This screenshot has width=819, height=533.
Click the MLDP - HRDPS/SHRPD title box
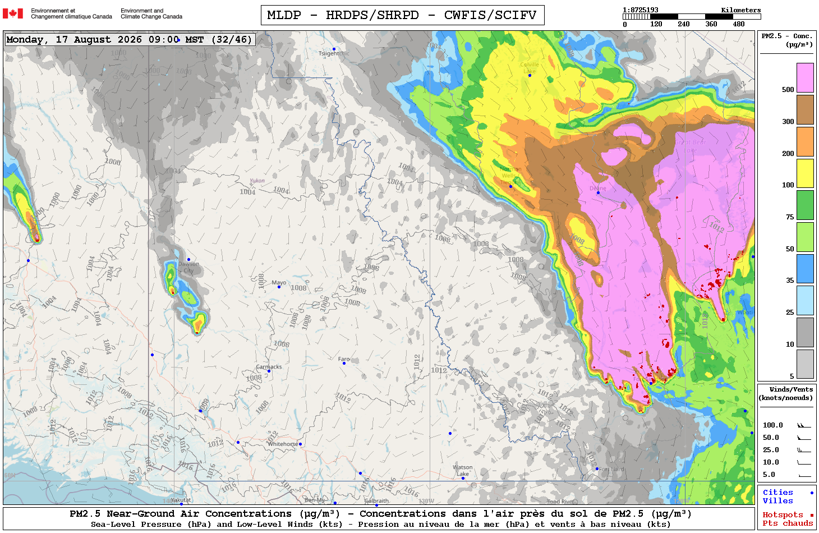tap(402, 15)
